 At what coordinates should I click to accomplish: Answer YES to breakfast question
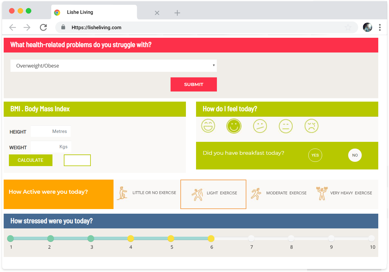(x=315, y=155)
